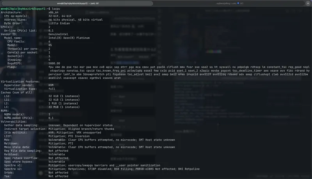Click the 'Spec rstack overflow:' label
The height and width of the screenshot is (179, 312).
(21, 158)
